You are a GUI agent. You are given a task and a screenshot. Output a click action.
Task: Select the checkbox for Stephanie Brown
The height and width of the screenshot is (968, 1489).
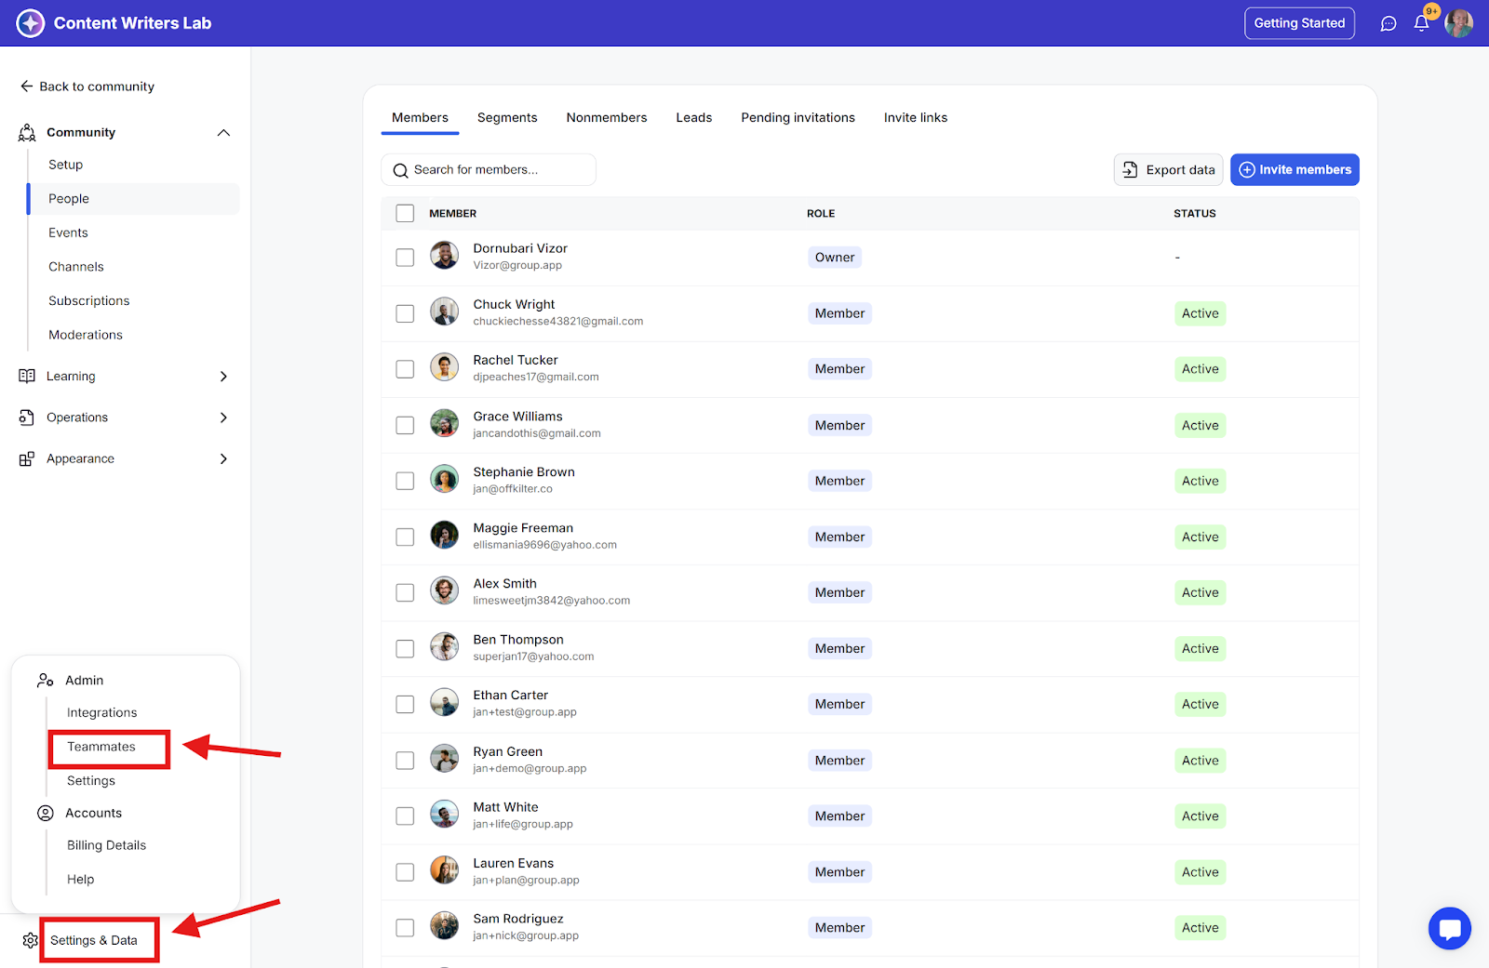pyautogui.click(x=405, y=481)
